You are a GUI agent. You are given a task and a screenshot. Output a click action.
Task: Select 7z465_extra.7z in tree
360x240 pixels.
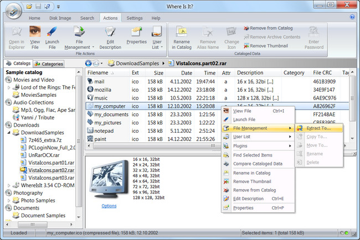[45, 140]
